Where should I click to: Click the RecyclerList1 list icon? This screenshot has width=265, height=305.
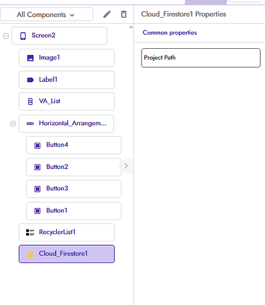(31, 232)
